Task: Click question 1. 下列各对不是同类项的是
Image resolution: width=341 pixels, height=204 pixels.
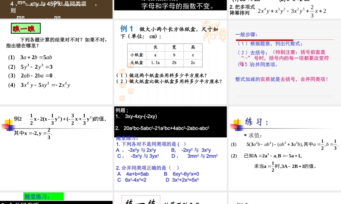Action: click(151, 144)
